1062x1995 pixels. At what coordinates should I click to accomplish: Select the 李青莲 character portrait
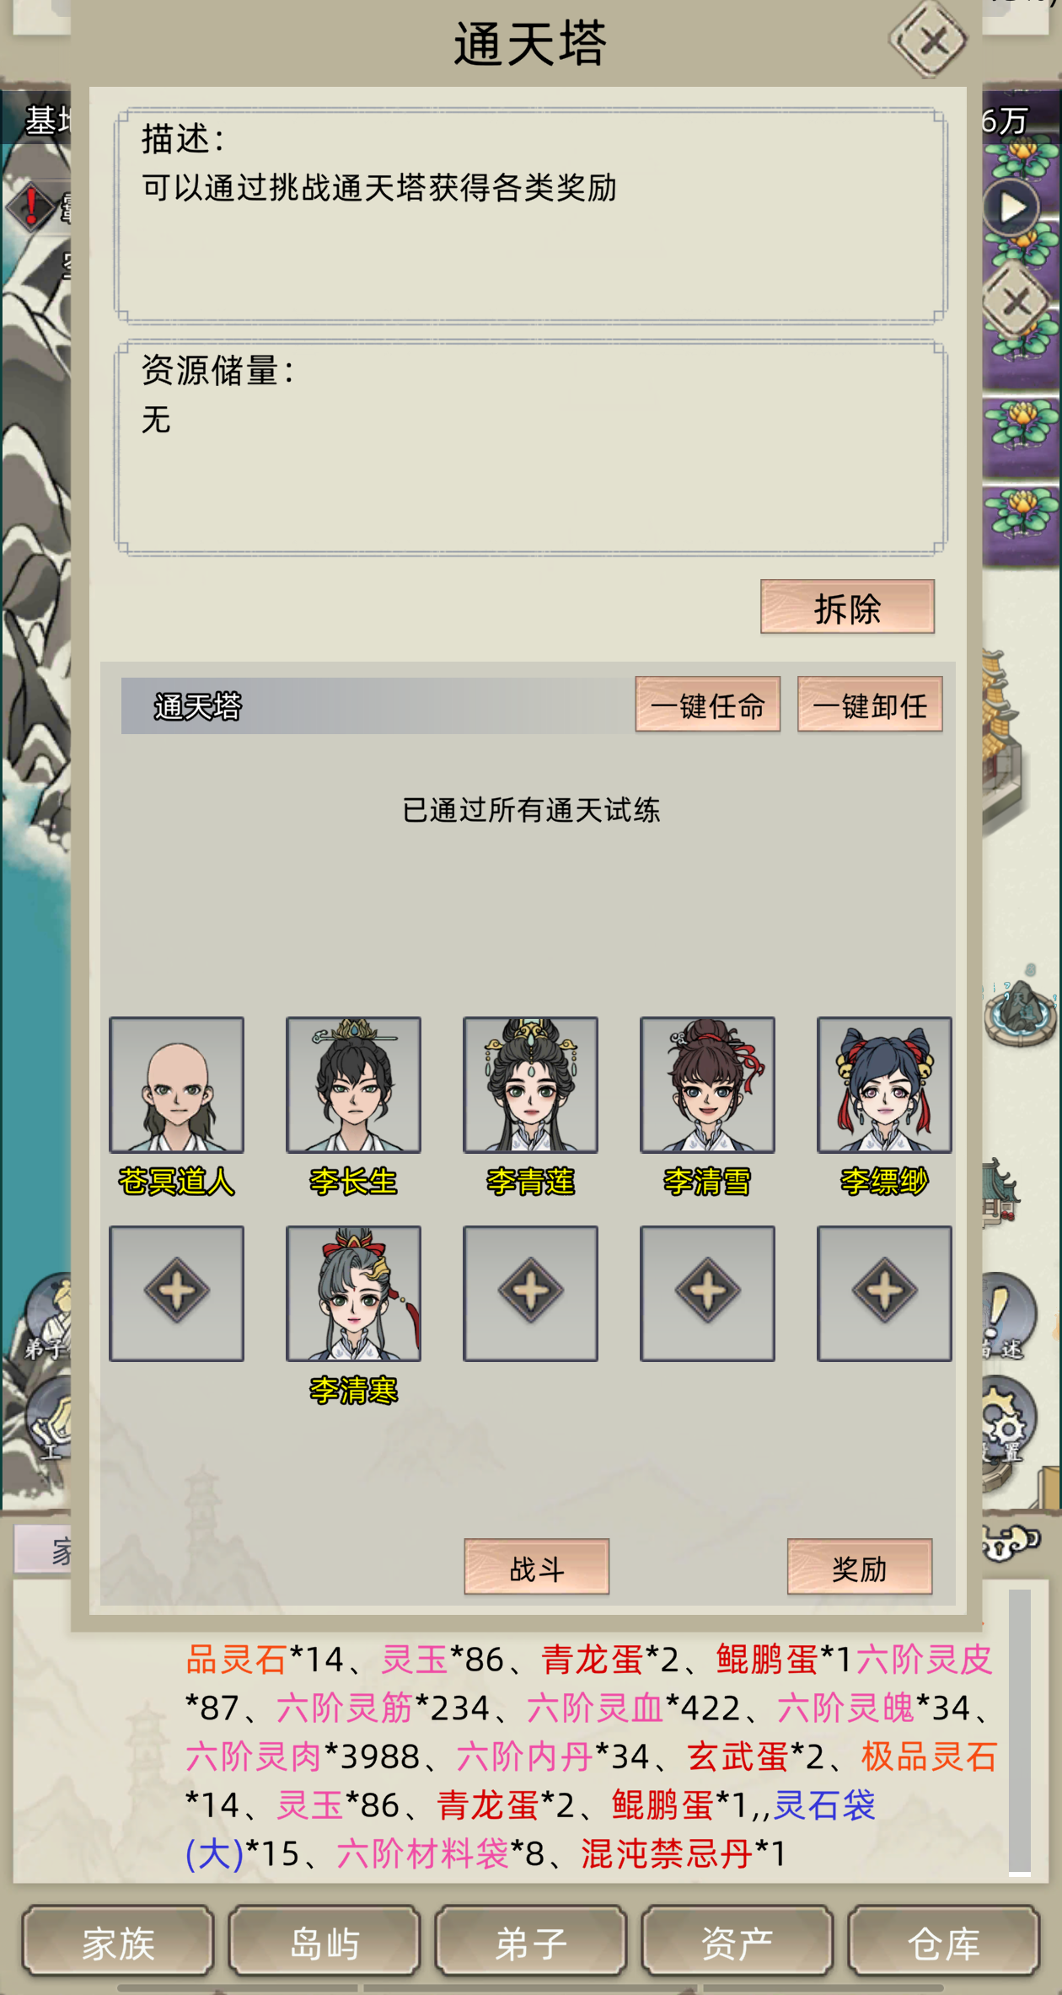530,1085
